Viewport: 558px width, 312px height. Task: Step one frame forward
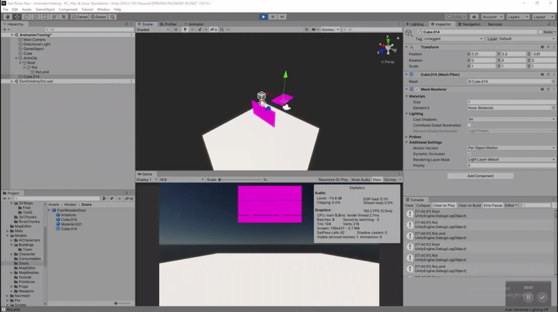pyautogui.click(x=282, y=17)
